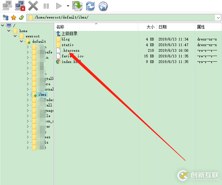
Task: Select the default folder in tree
Action: point(39,41)
